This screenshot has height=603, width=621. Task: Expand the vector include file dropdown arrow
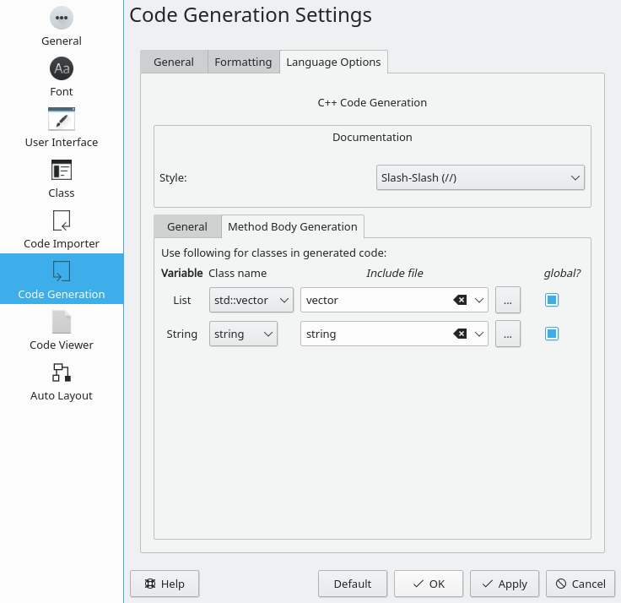point(479,300)
